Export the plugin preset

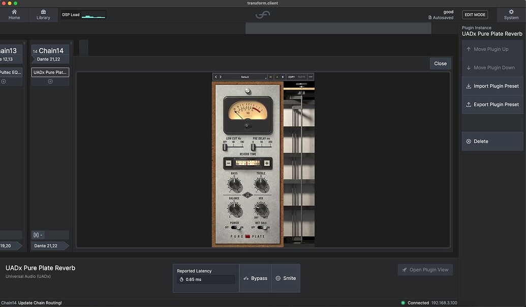(x=492, y=104)
